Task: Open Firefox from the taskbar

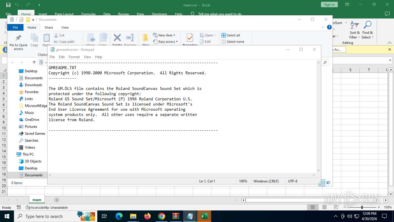Action: tap(147, 216)
